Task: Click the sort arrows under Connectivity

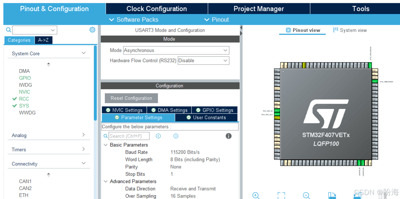Action: tap(49, 174)
